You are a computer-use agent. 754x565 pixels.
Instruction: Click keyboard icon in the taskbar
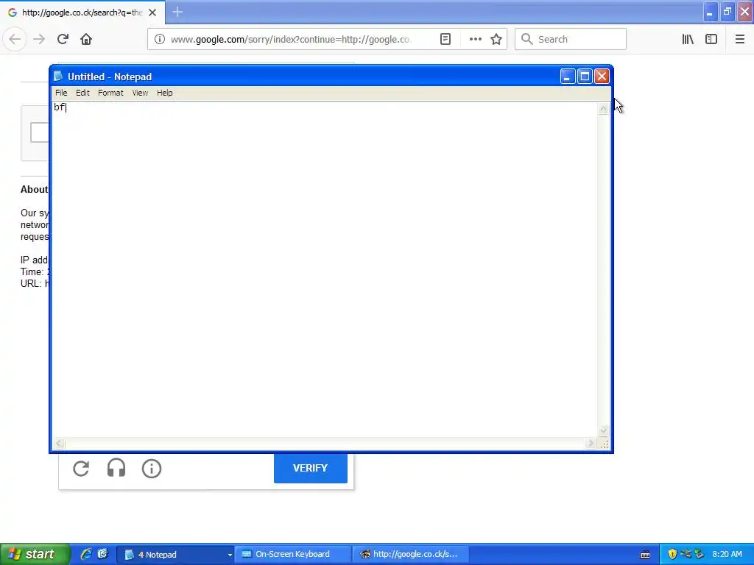coord(645,555)
